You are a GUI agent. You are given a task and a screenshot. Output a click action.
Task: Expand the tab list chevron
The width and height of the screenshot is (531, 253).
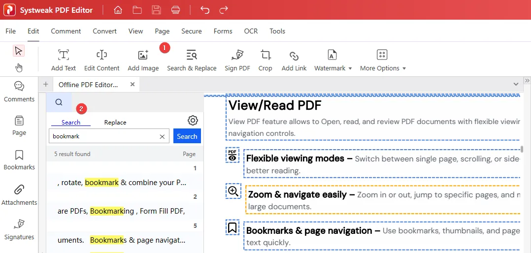(x=516, y=84)
